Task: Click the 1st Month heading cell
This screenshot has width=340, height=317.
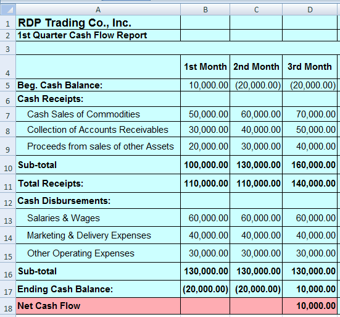Action: (205, 67)
